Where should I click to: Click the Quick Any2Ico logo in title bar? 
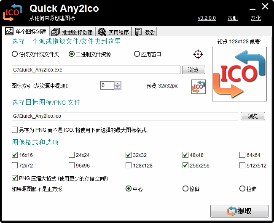(12, 13)
